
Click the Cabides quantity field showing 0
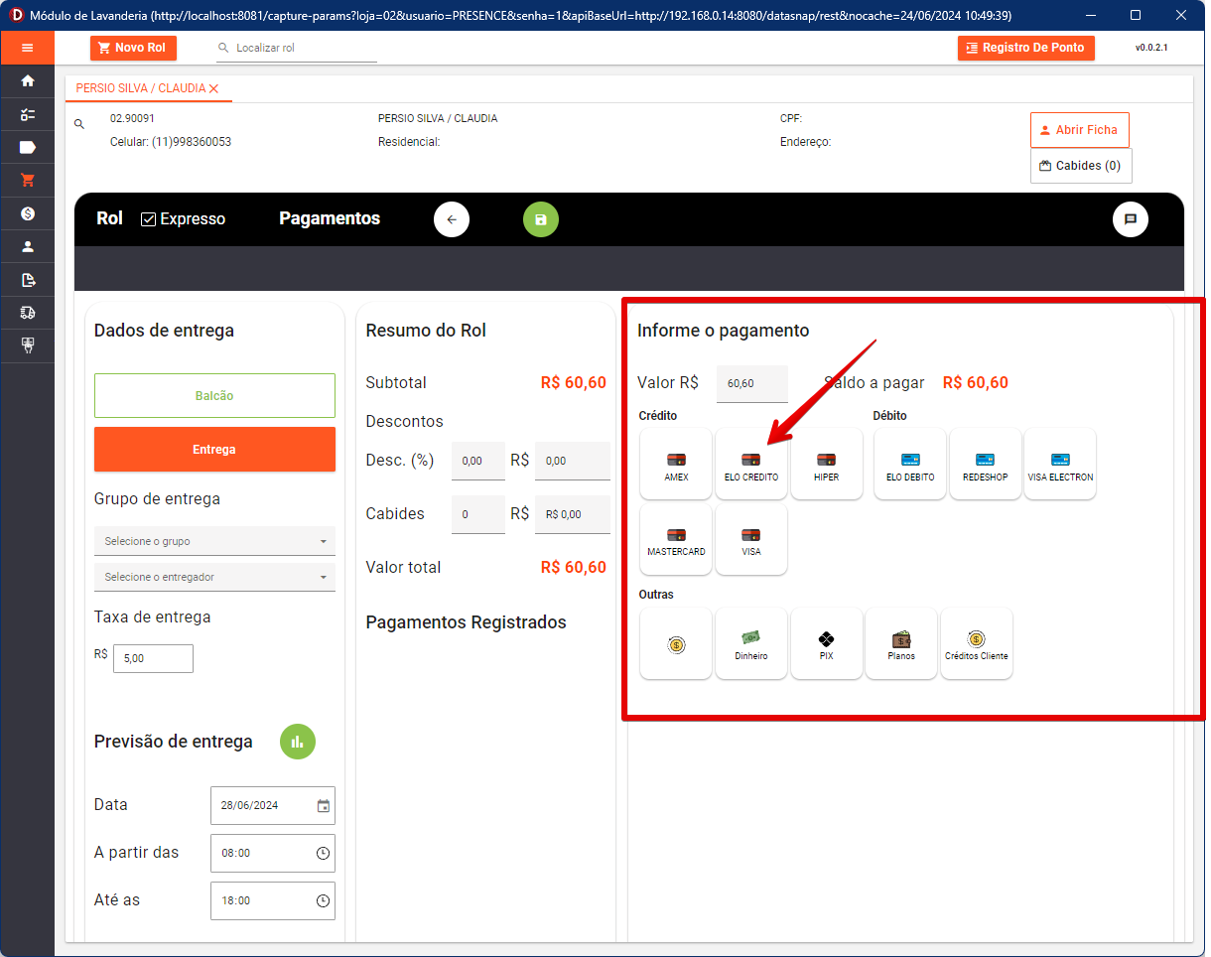[478, 514]
